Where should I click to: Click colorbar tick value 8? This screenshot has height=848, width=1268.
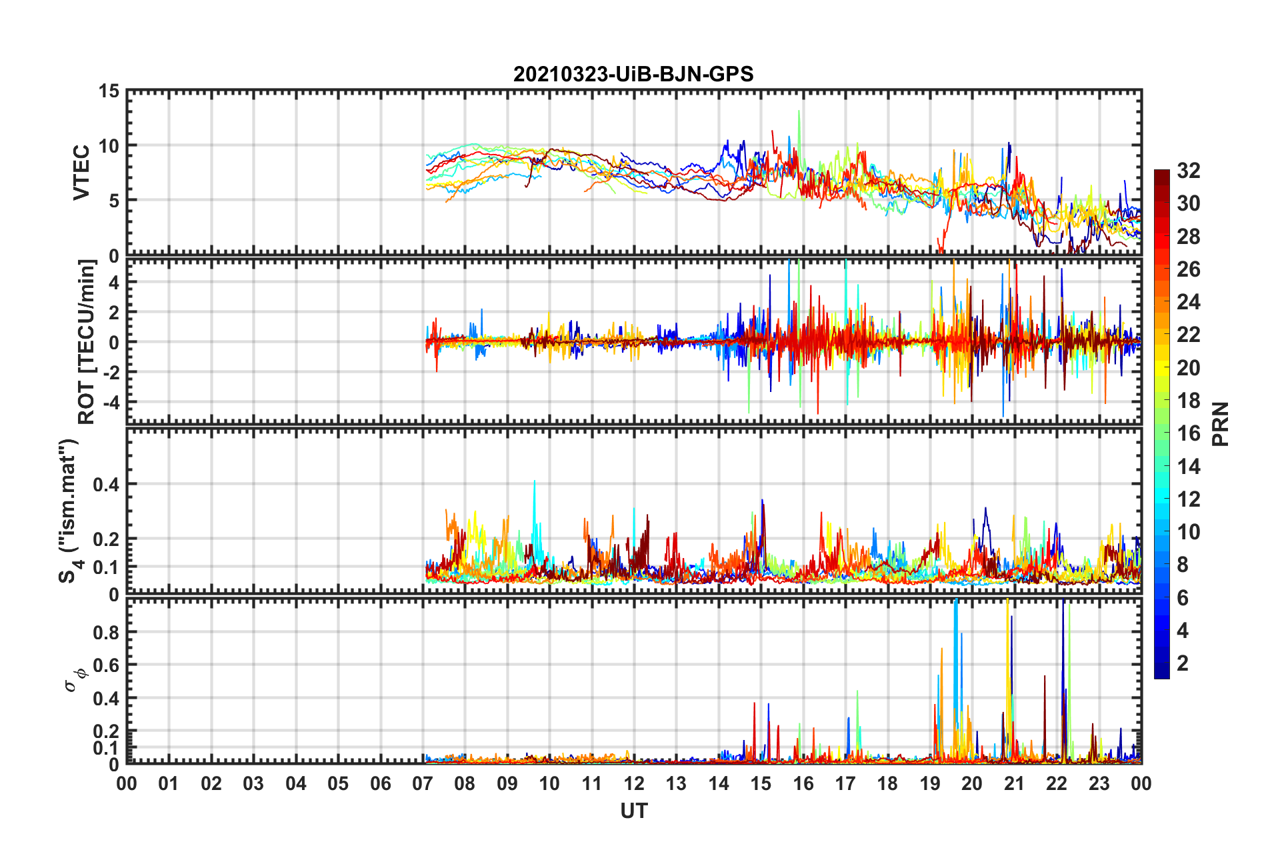tap(1183, 565)
